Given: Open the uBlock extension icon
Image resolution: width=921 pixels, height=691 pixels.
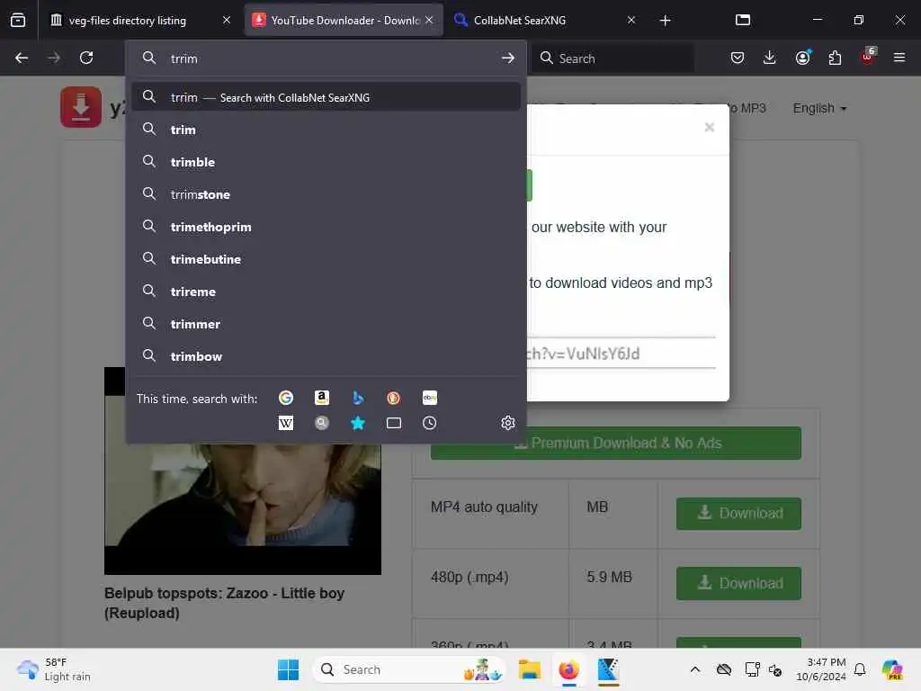Looking at the screenshot, I should coord(868,57).
